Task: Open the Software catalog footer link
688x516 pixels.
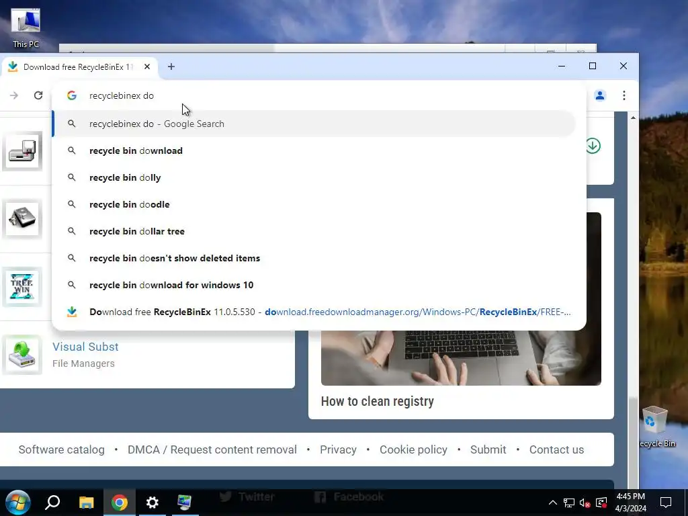Action: click(61, 449)
